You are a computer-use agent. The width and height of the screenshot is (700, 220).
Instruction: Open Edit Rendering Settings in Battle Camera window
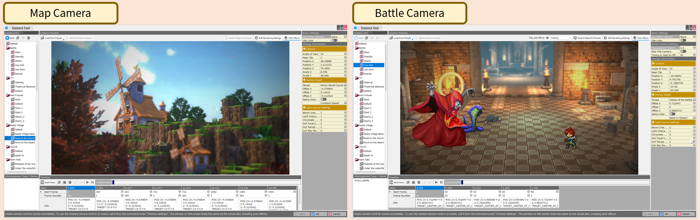coord(616,38)
